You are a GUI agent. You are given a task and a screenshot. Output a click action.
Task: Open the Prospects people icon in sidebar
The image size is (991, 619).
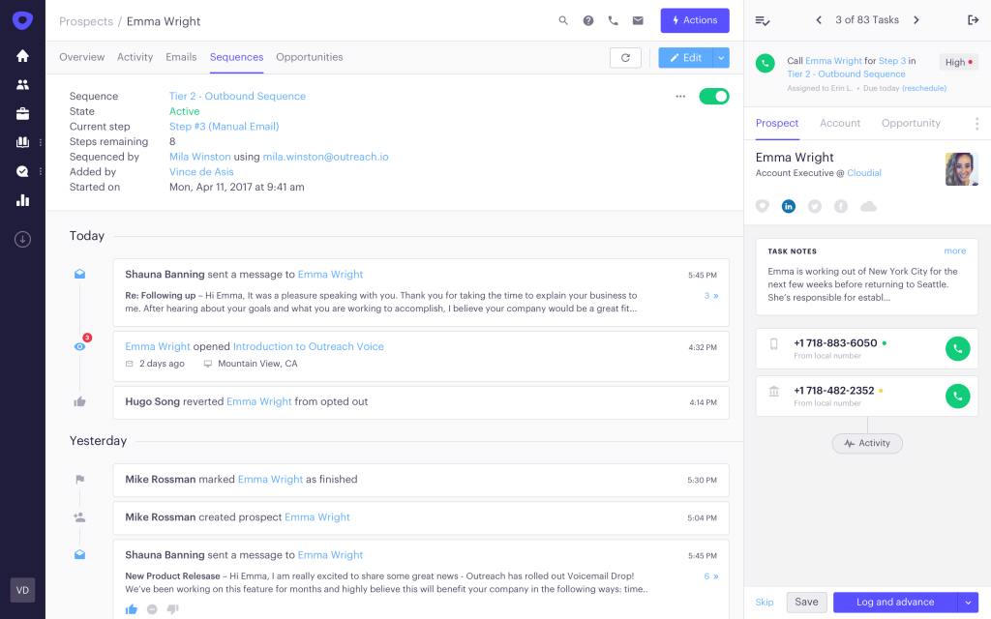23,85
